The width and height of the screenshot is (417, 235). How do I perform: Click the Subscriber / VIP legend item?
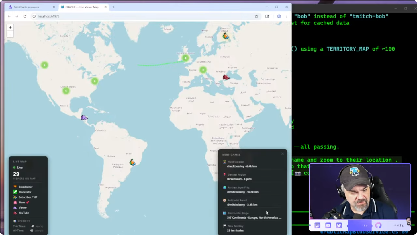point(28,197)
